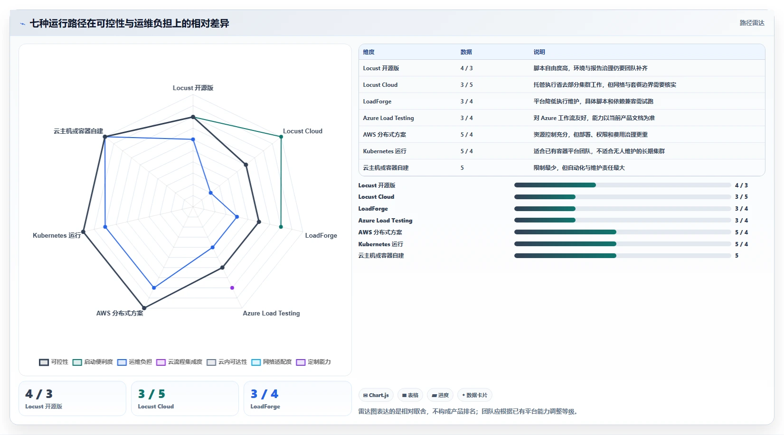Select the LoadForge table row name
Screen dimensions: 784x435
[377, 102]
